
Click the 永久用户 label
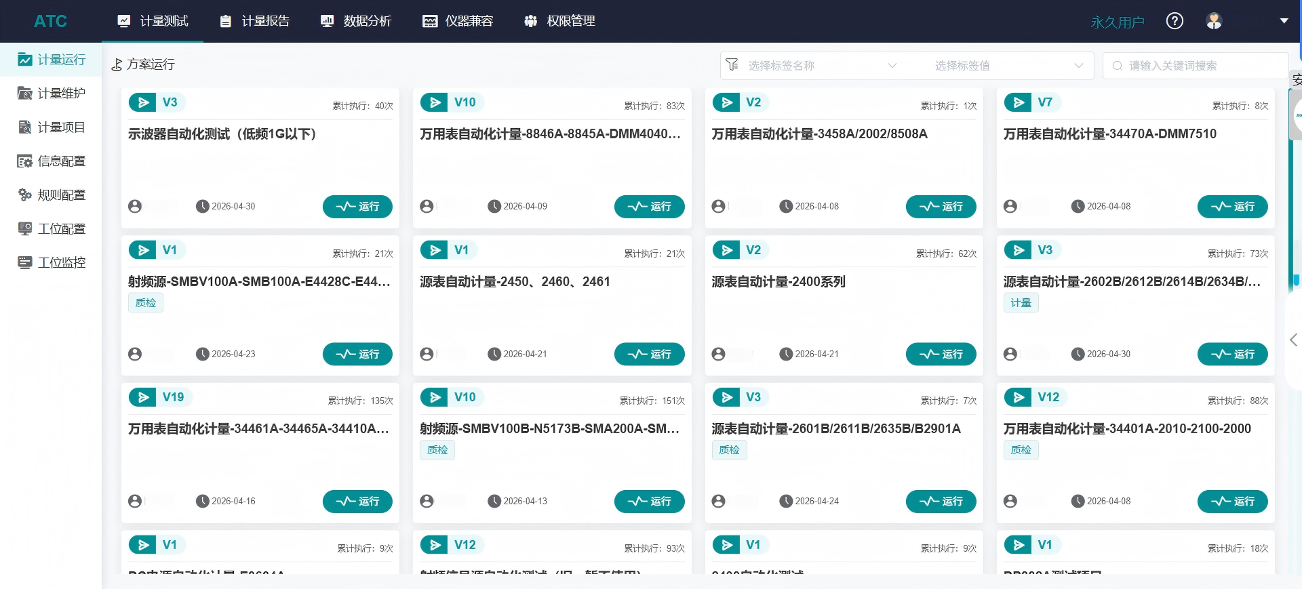point(1118,22)
